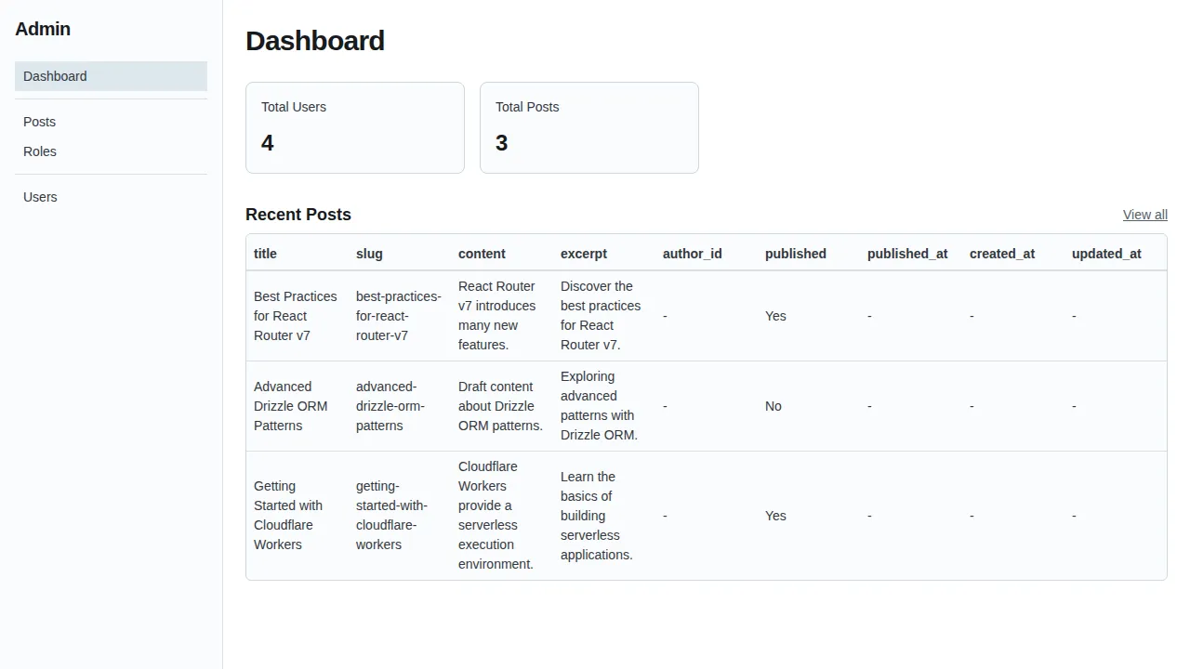Screen dimensions: 1190x669
Task: Click the getting-started-with-cloudflare-workers slug
Action: click(390, 516)
